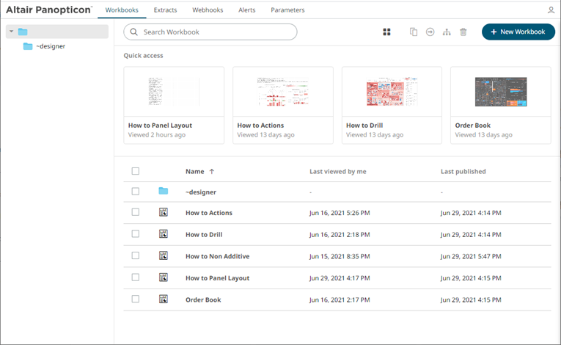Open the Extracts tab
Image resolution: width=561 pixels, height=345 pixels.
click(x=165, y=10)
